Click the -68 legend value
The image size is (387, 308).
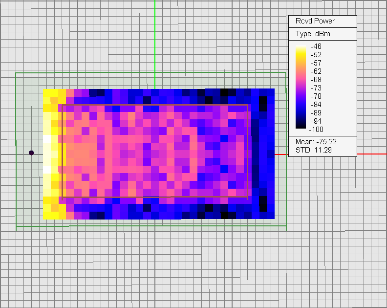(316, 80)
